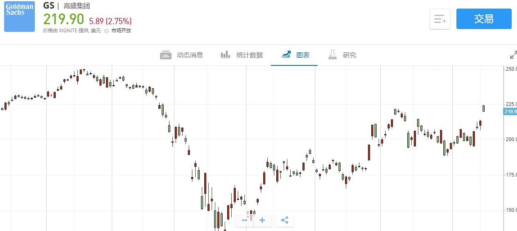Share the GS chart

coord(285,220)
